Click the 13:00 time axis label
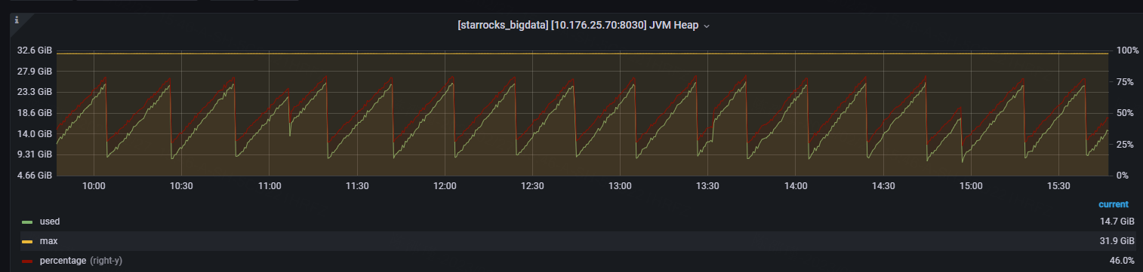The image size is (1143, 272). (620, 186)
